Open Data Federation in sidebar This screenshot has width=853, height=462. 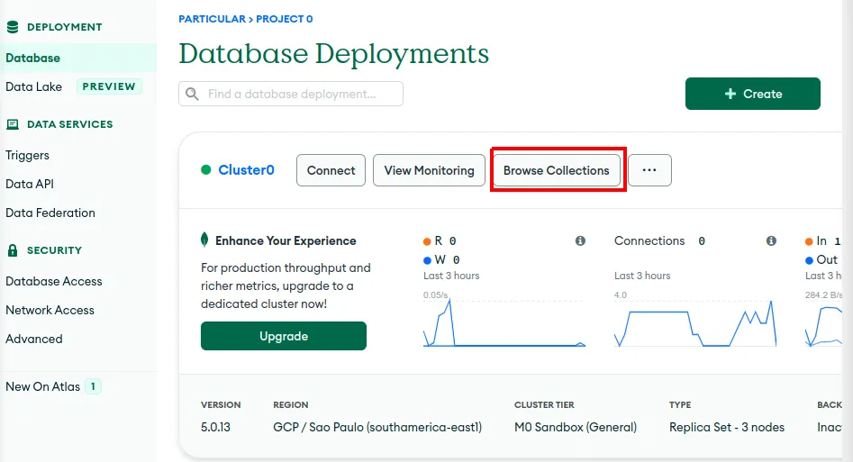click(50, 213)
